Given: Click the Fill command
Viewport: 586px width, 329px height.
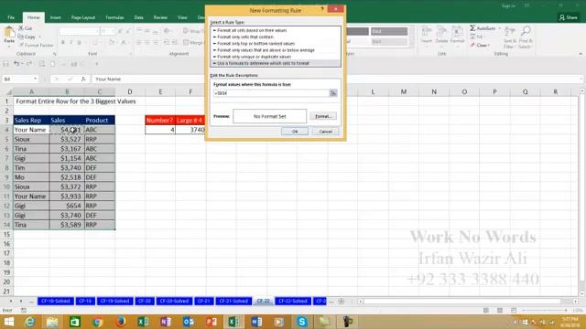Looking at the screenshot, I should tap(477, 37).
